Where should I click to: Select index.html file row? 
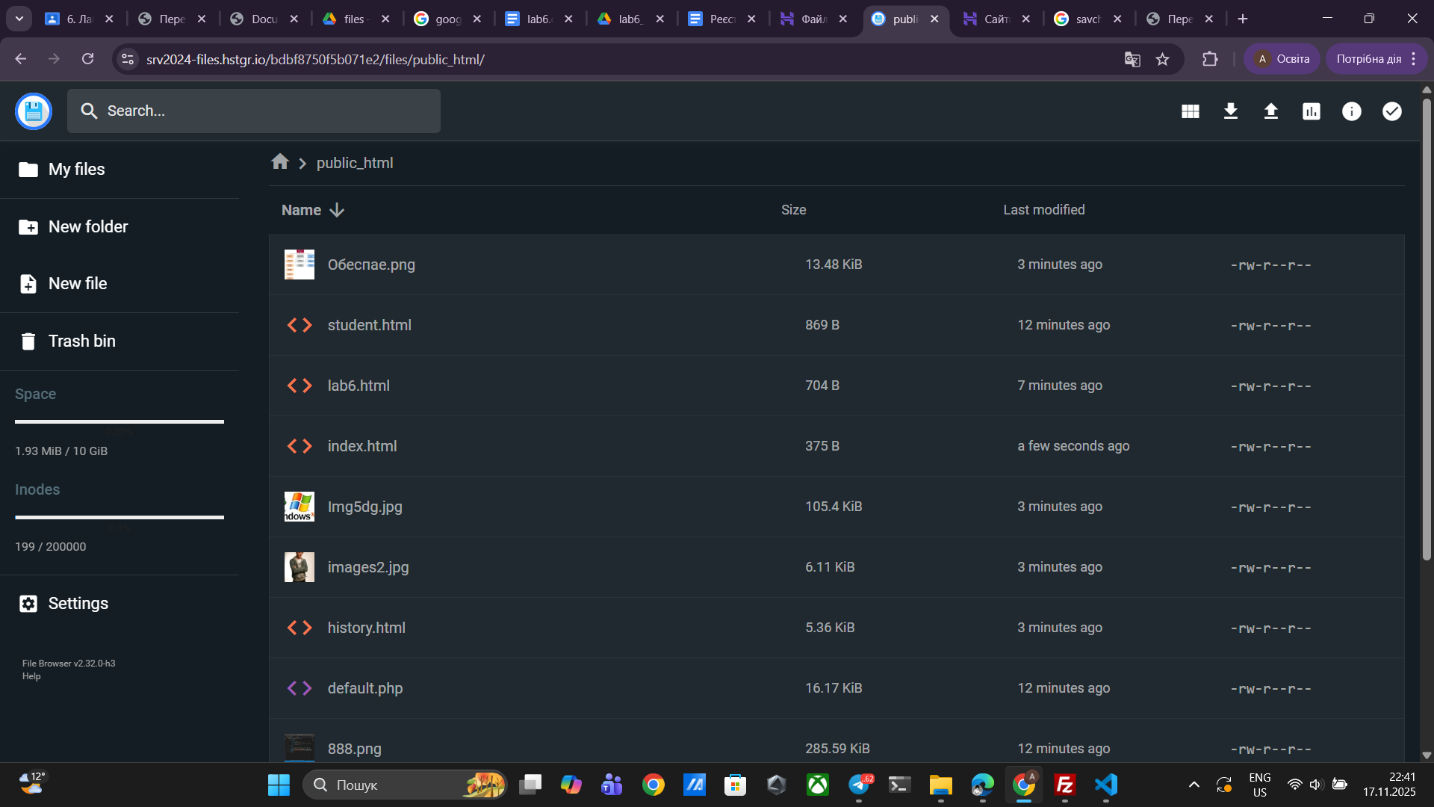coord(362,446)
